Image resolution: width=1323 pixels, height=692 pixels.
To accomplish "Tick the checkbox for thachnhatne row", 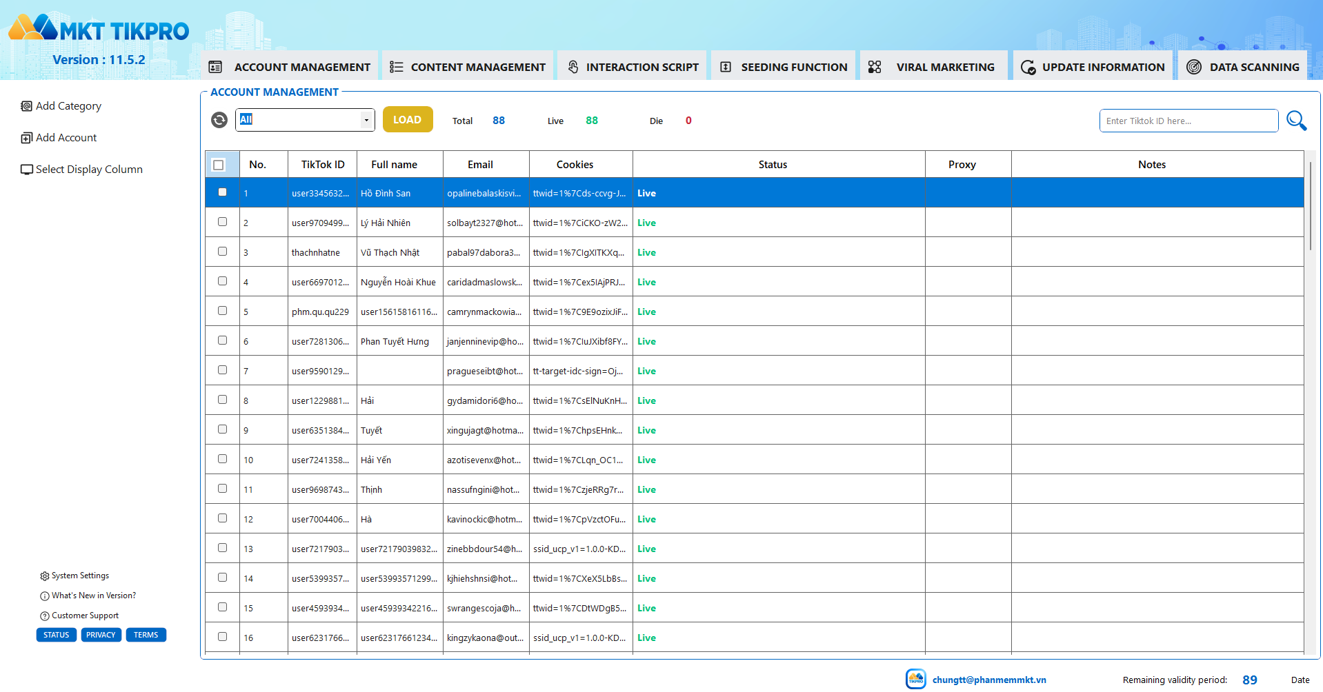I will pos(222,252).
